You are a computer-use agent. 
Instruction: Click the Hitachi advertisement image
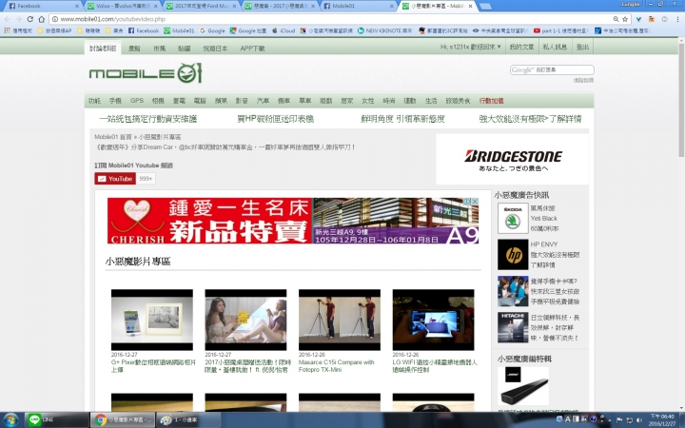513,327
